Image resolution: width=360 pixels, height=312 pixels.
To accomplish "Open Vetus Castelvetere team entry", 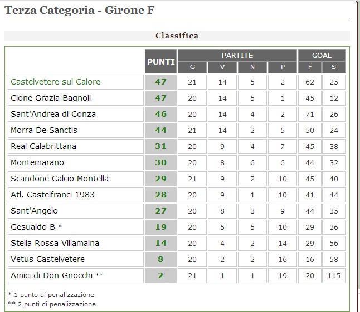I will 48,259.
